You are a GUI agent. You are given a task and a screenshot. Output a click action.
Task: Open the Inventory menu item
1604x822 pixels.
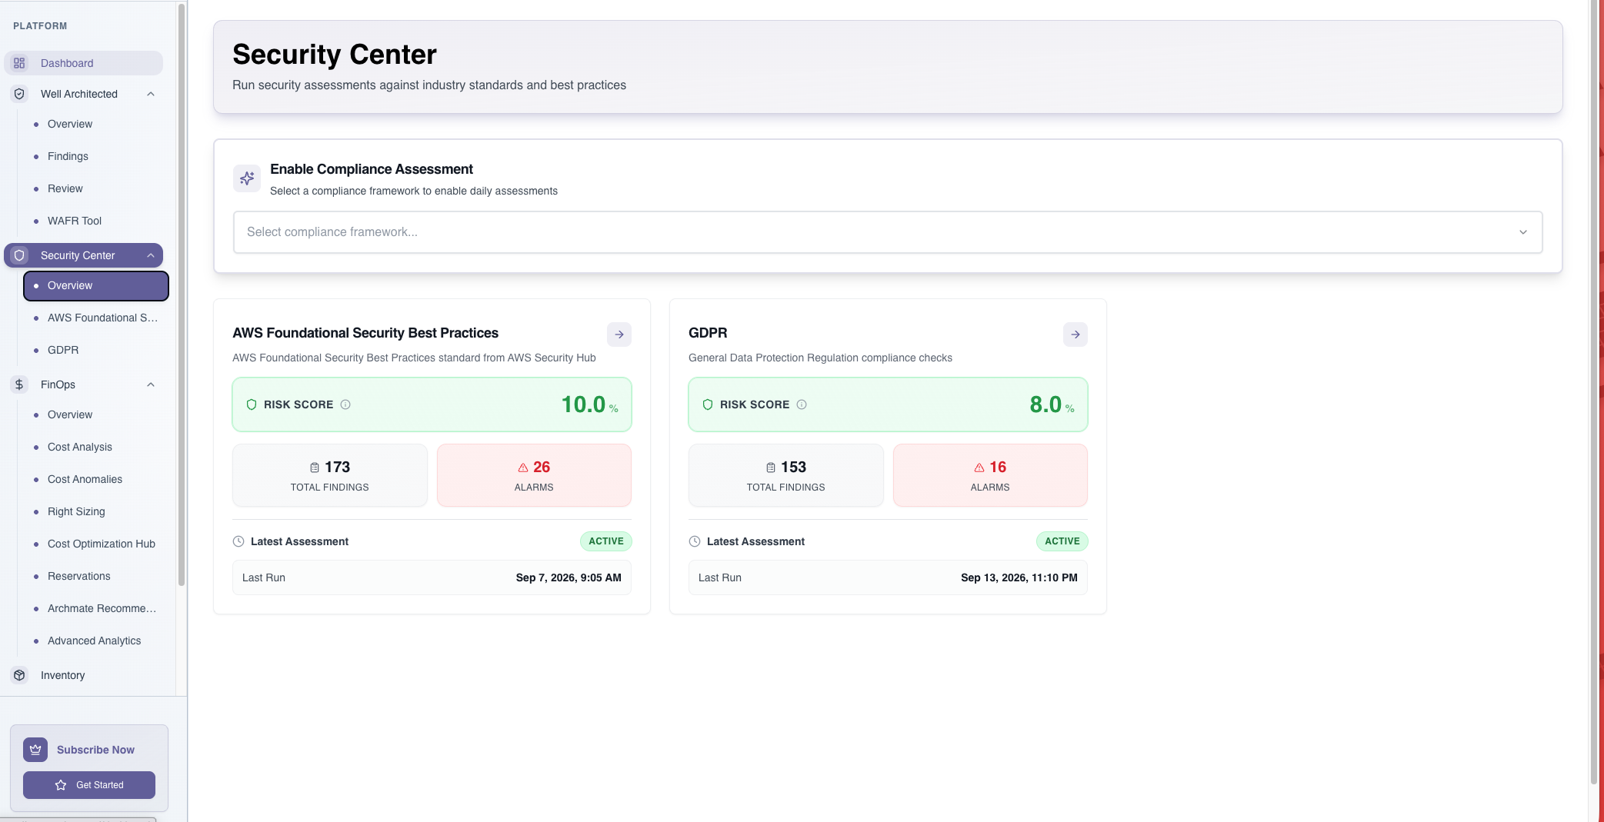pos(83,675)
